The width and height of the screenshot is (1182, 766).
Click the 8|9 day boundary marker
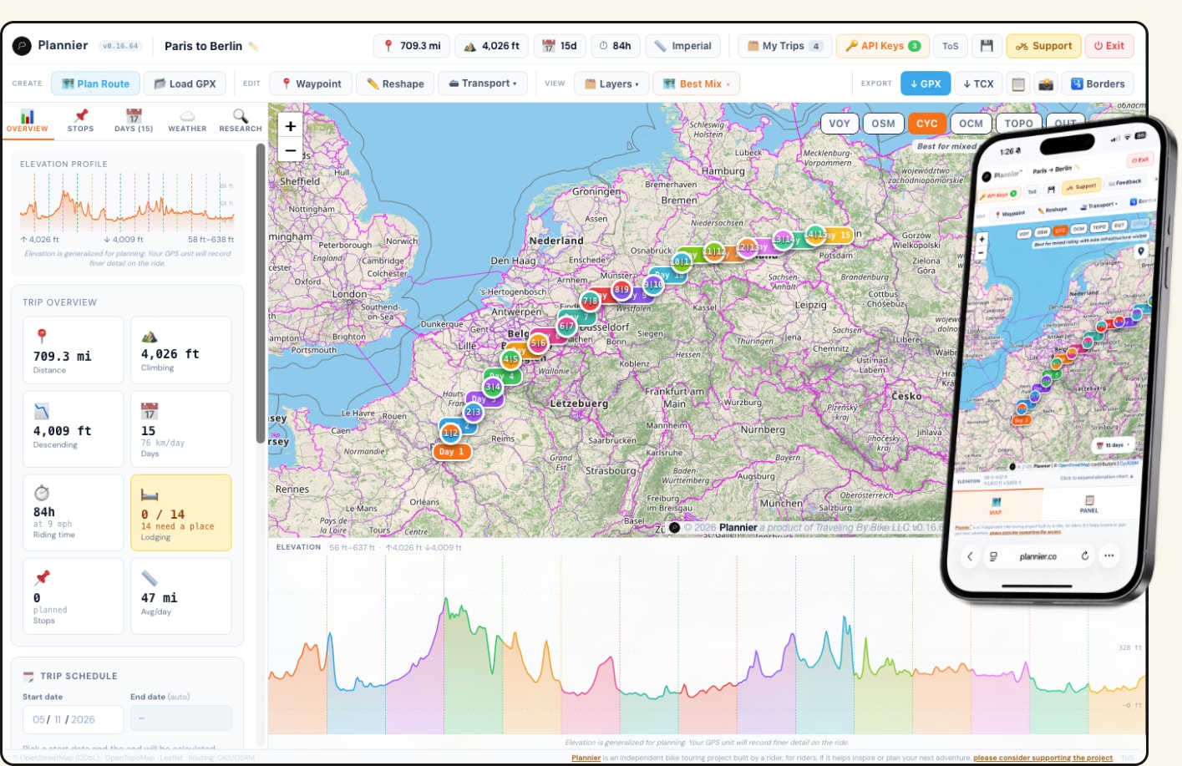[x=621, y=290]
